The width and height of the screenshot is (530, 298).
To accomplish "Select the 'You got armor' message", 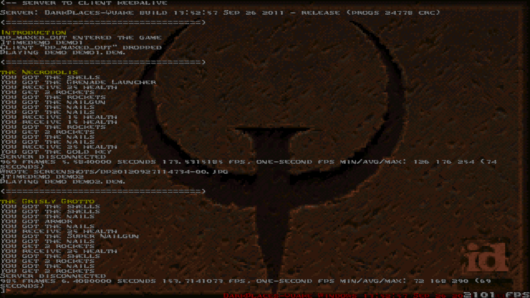I will click(36, 221).
